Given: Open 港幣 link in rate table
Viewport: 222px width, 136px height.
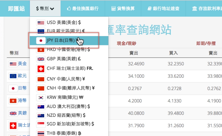Looking at the screenshot, I should click(x=22, y=100).
